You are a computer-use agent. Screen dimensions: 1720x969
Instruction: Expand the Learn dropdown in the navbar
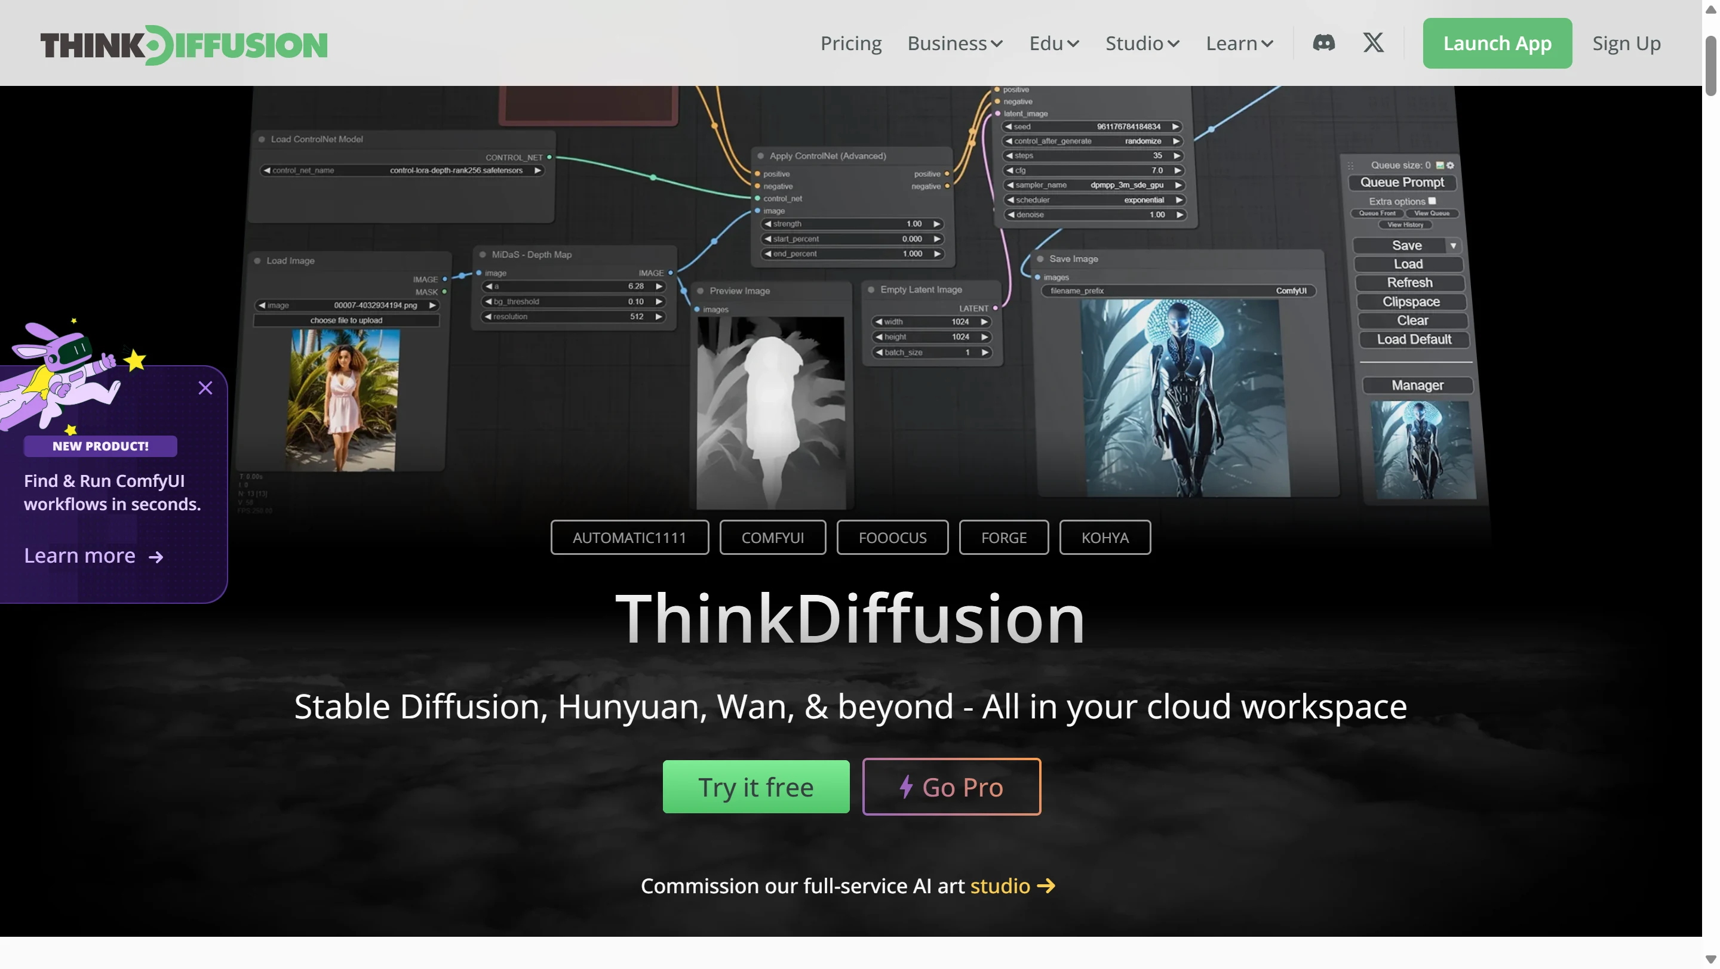pyautogui.click(x=1239, y=43)
